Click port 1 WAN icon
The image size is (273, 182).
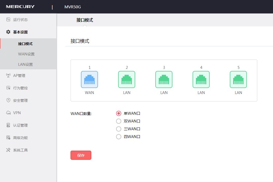click(x=89, y=79)
